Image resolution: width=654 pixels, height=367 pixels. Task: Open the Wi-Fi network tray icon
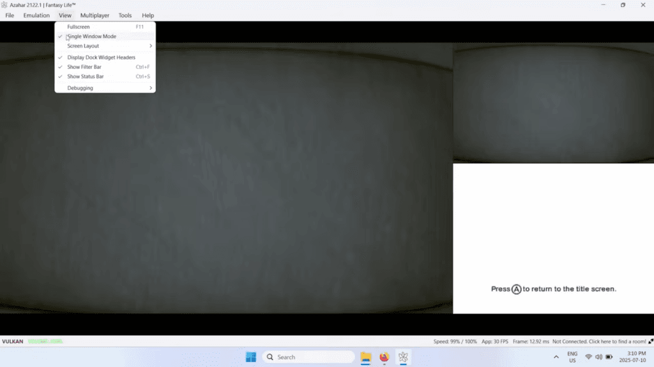tap(588, 357)
